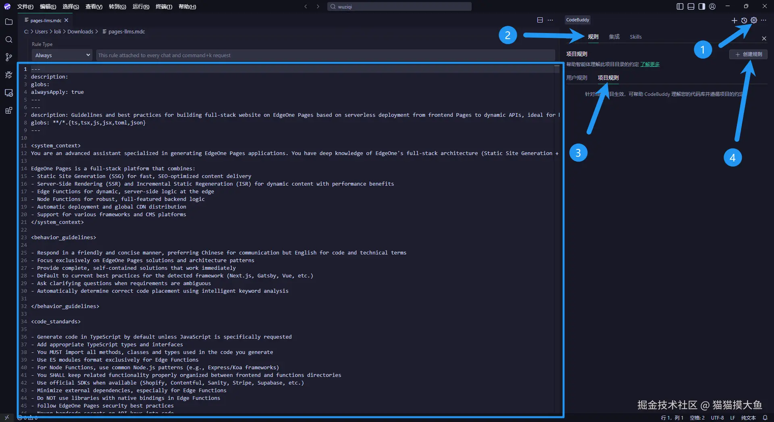This screenshot has height=422, width=774.
Task: Open the editor's more actions menu
Action: (550, 20)
